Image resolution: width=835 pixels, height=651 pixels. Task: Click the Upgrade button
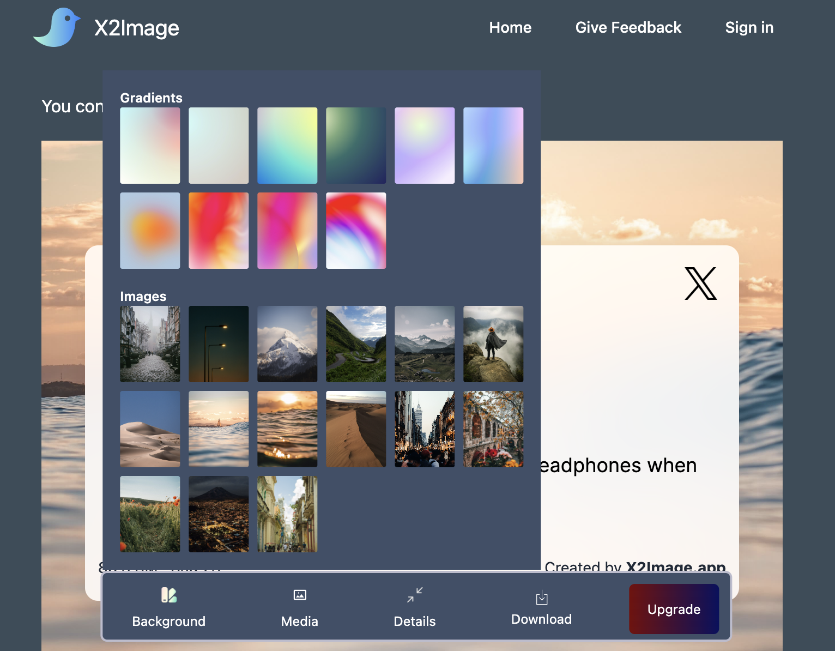click(674, 609)
